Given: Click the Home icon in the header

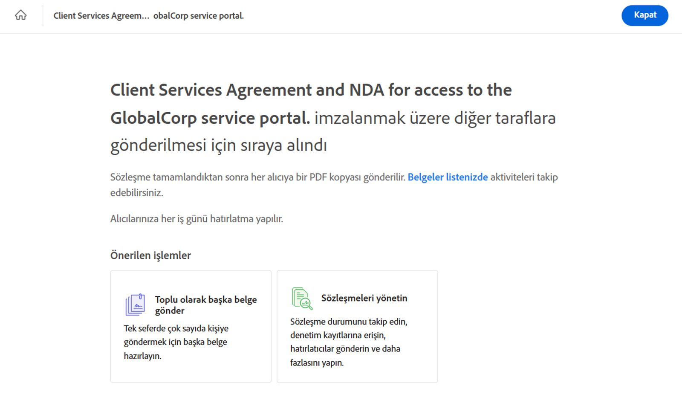Looking at the screenshot, I should coord(20,15).
